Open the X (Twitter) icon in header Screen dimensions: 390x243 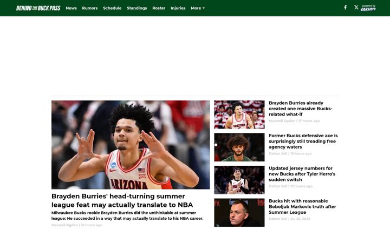[356, 8]
